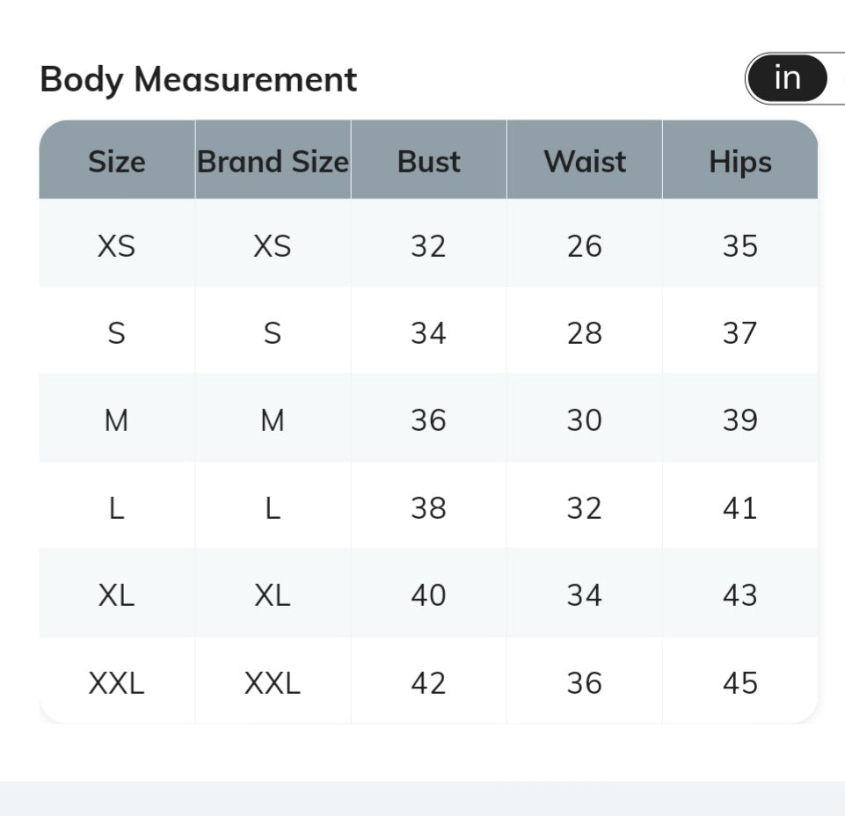Image resolution: width=845 pixels, height=816 pixels.
Task: Click the Waist column header
Action: (x=585, y=160)
